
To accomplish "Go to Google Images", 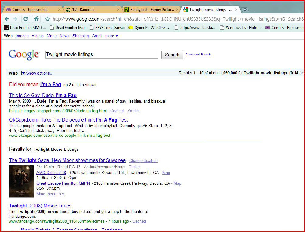I will click(22, 36).
